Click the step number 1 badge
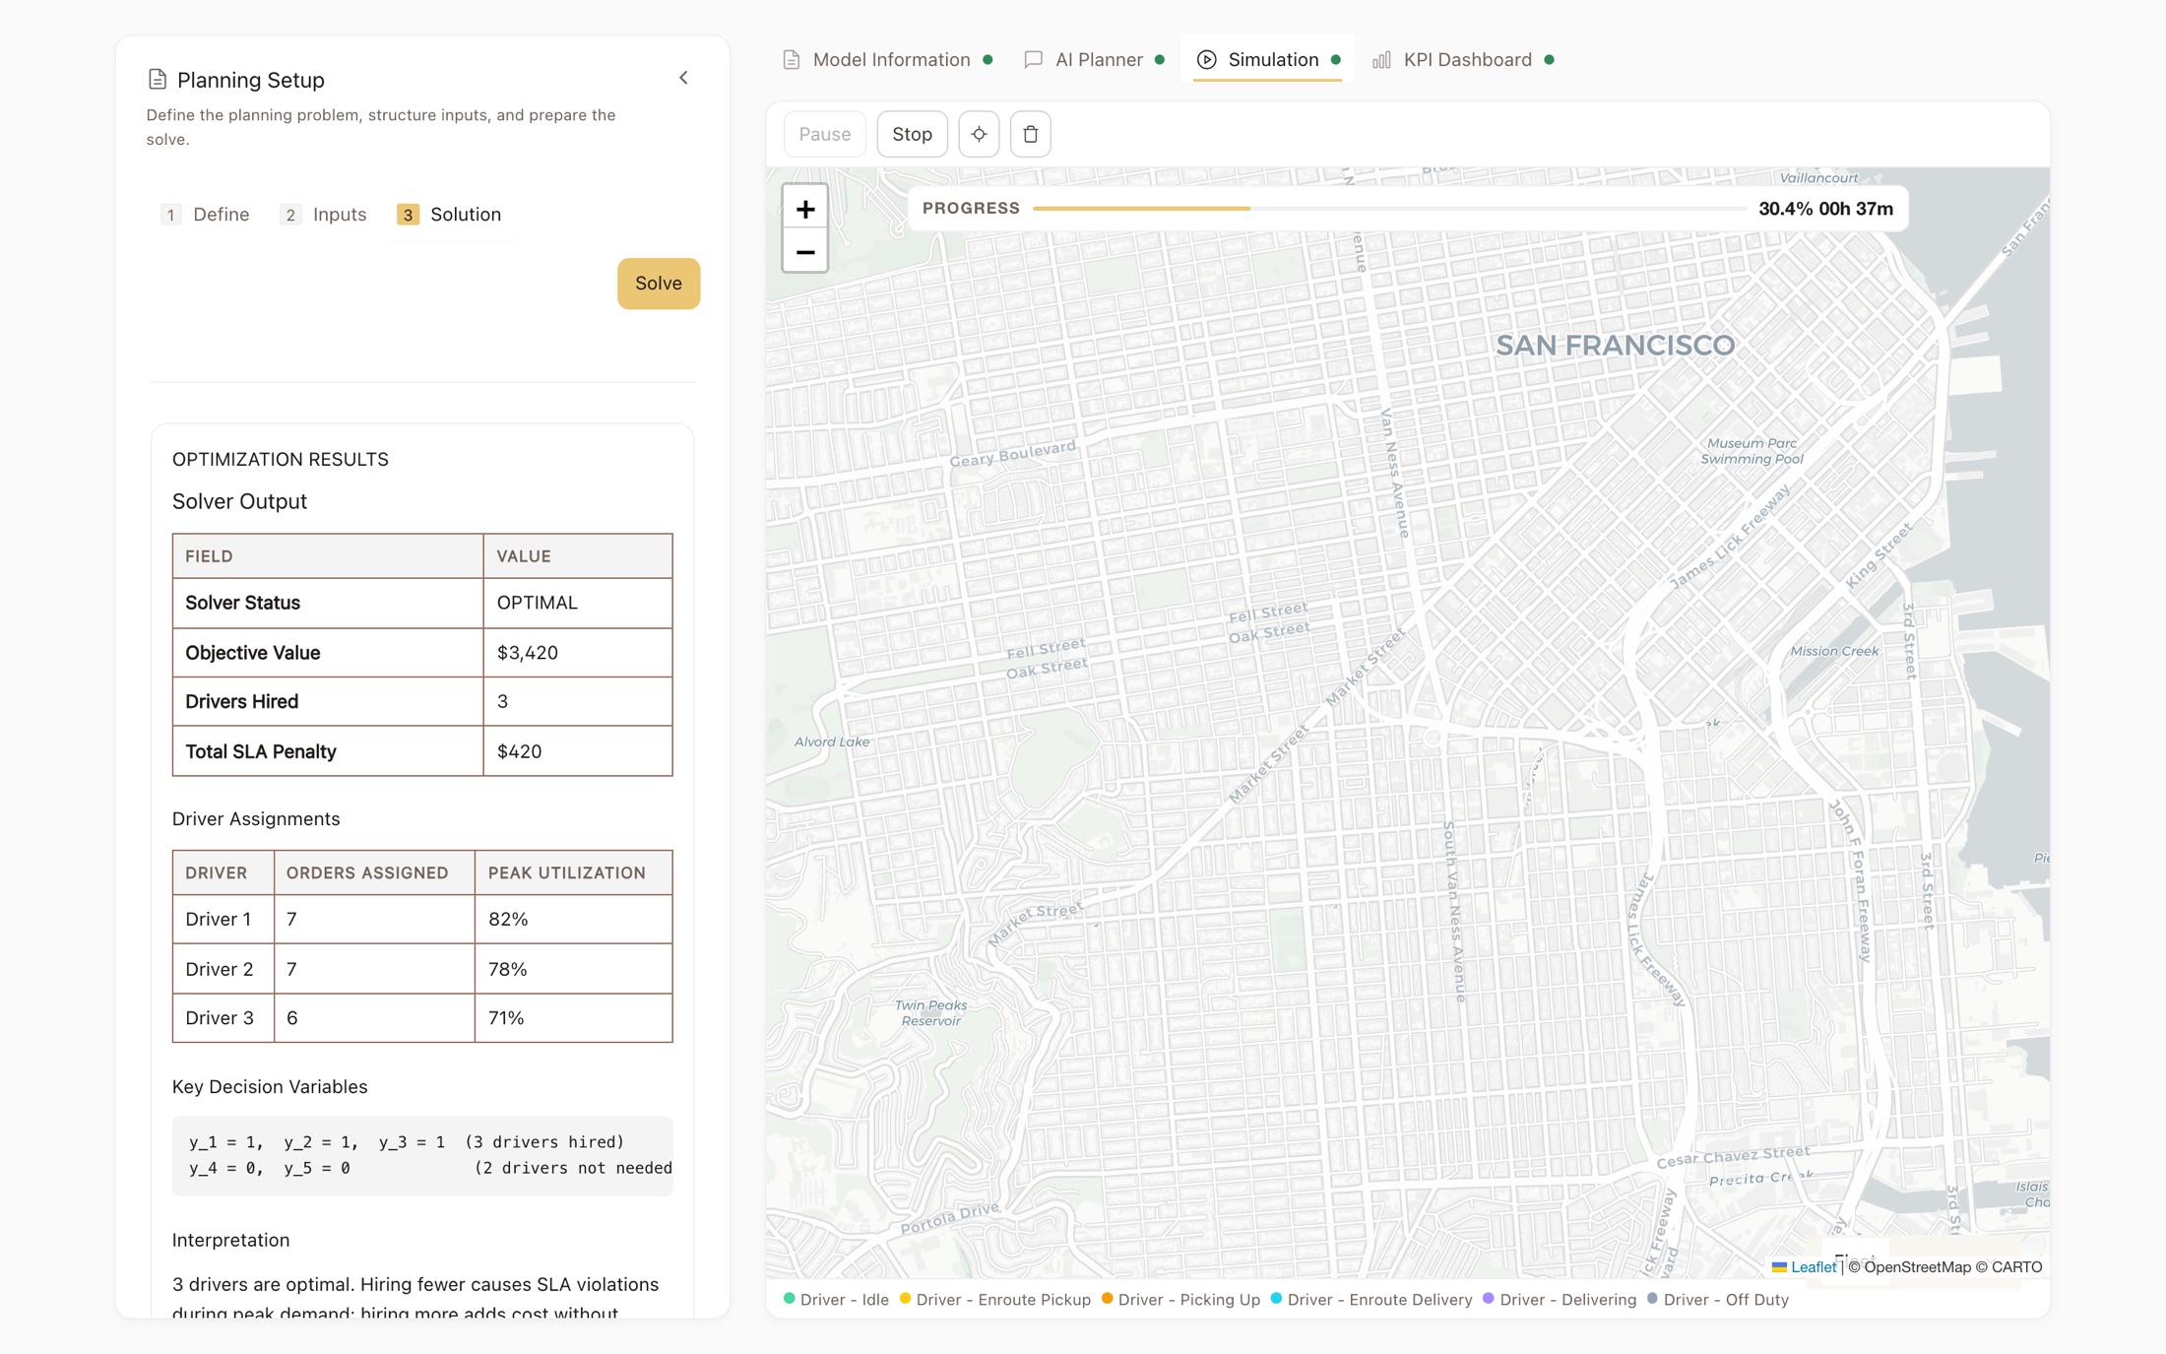 170,215
